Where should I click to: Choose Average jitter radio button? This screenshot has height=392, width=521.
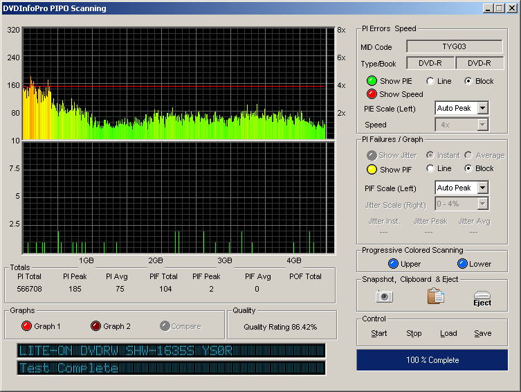[x=468, y=155]
